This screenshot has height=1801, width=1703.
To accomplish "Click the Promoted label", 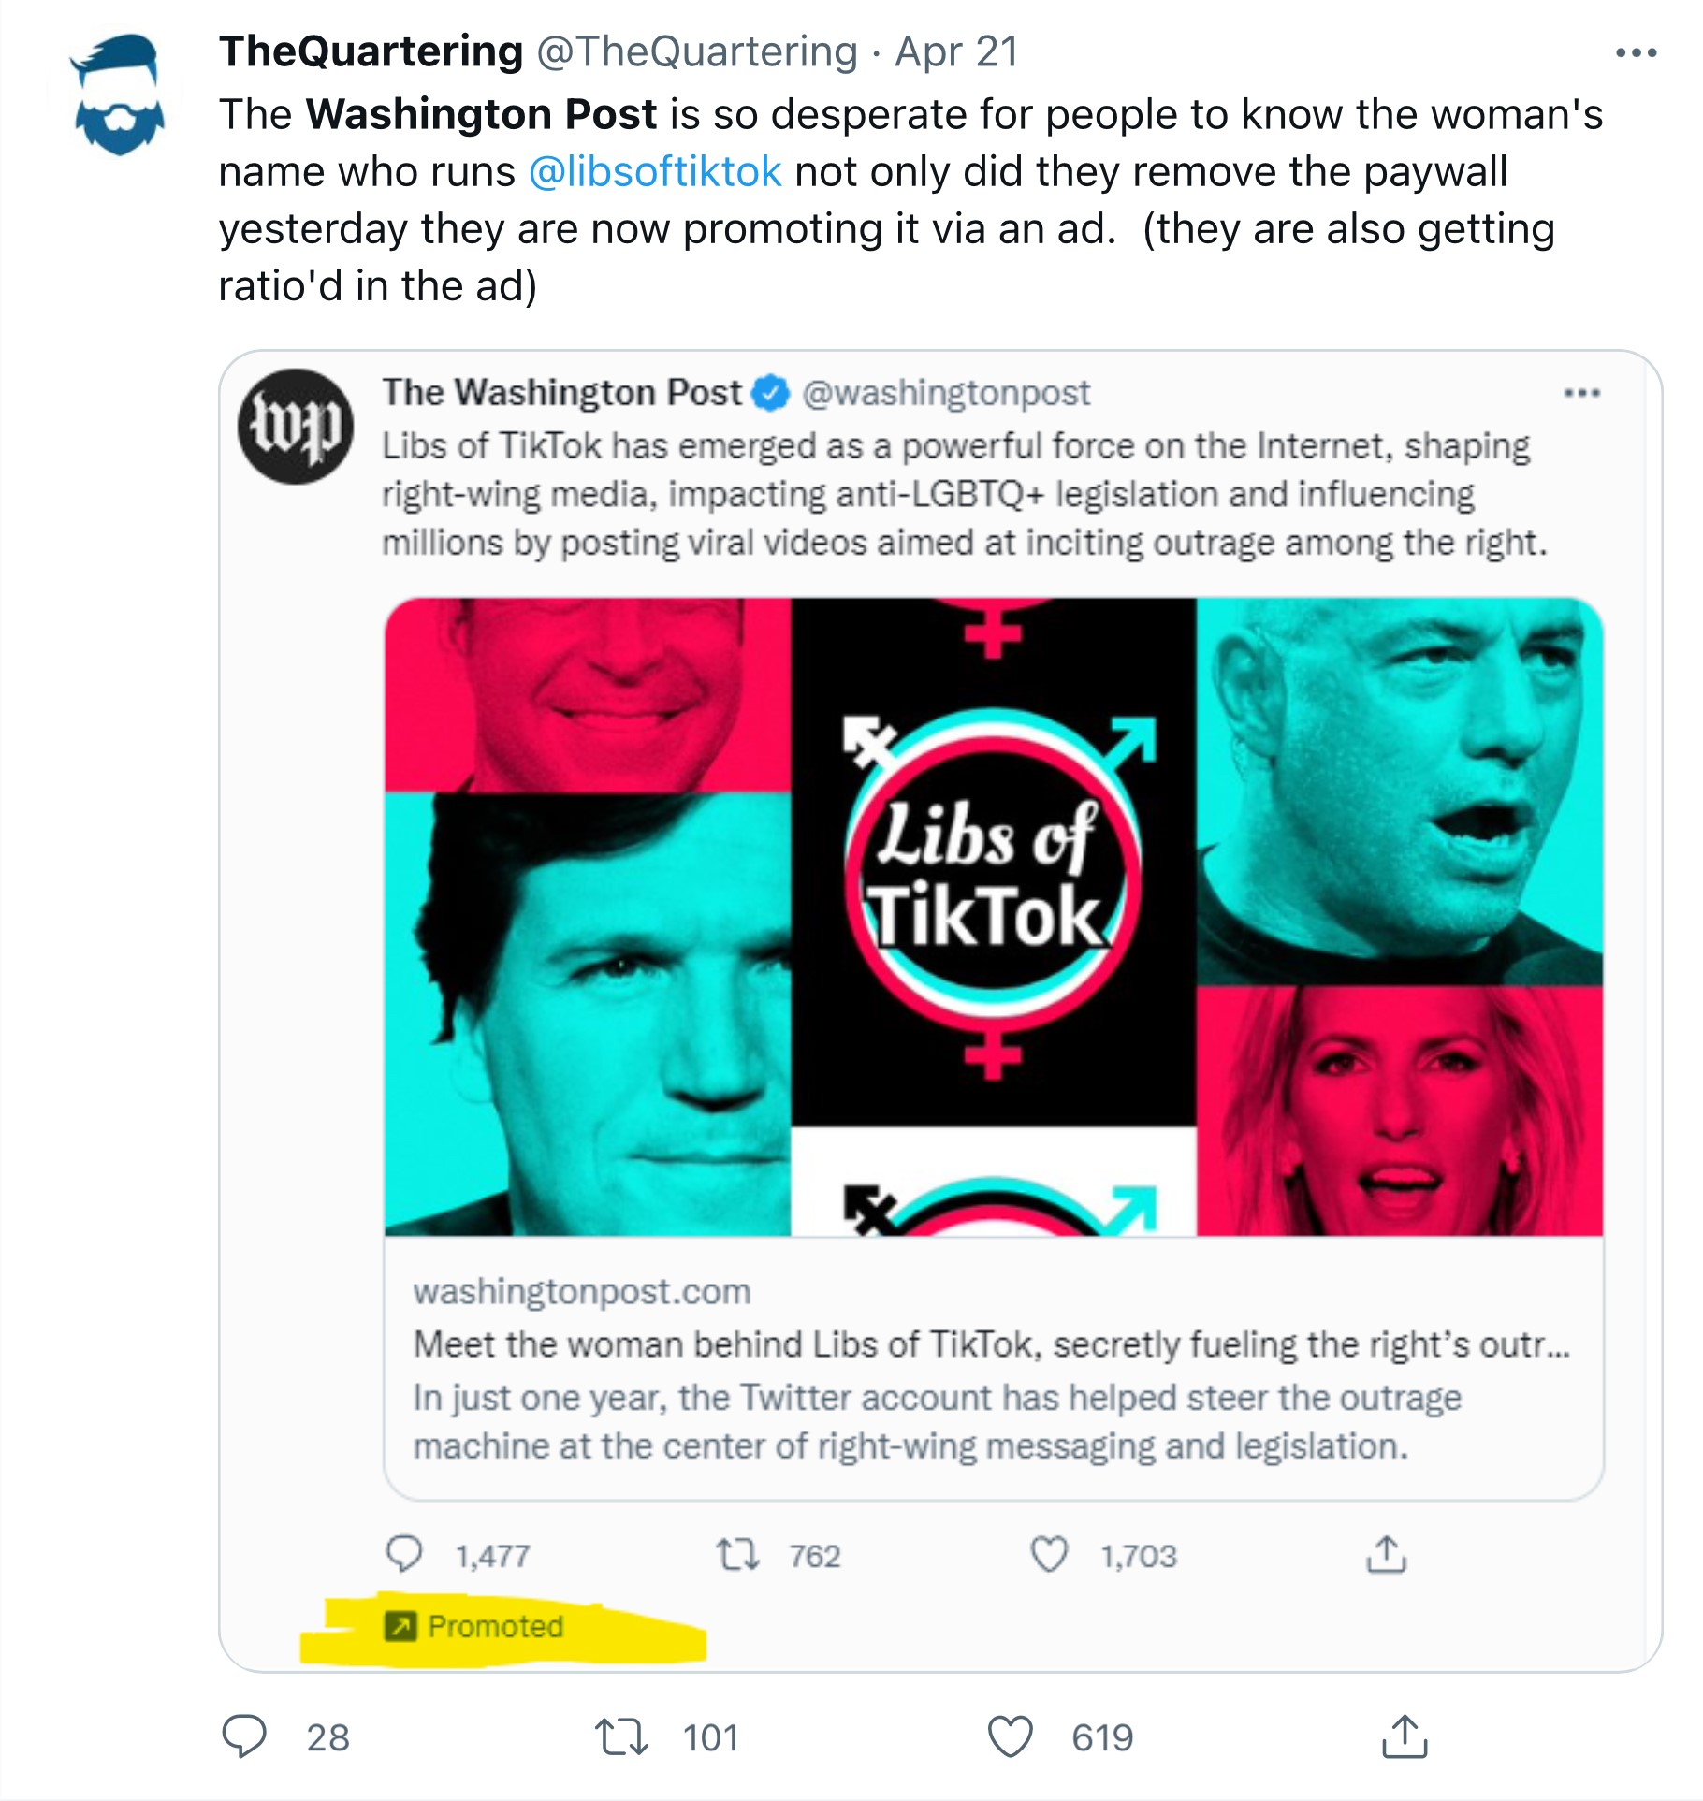I will tap(495, 1626).
